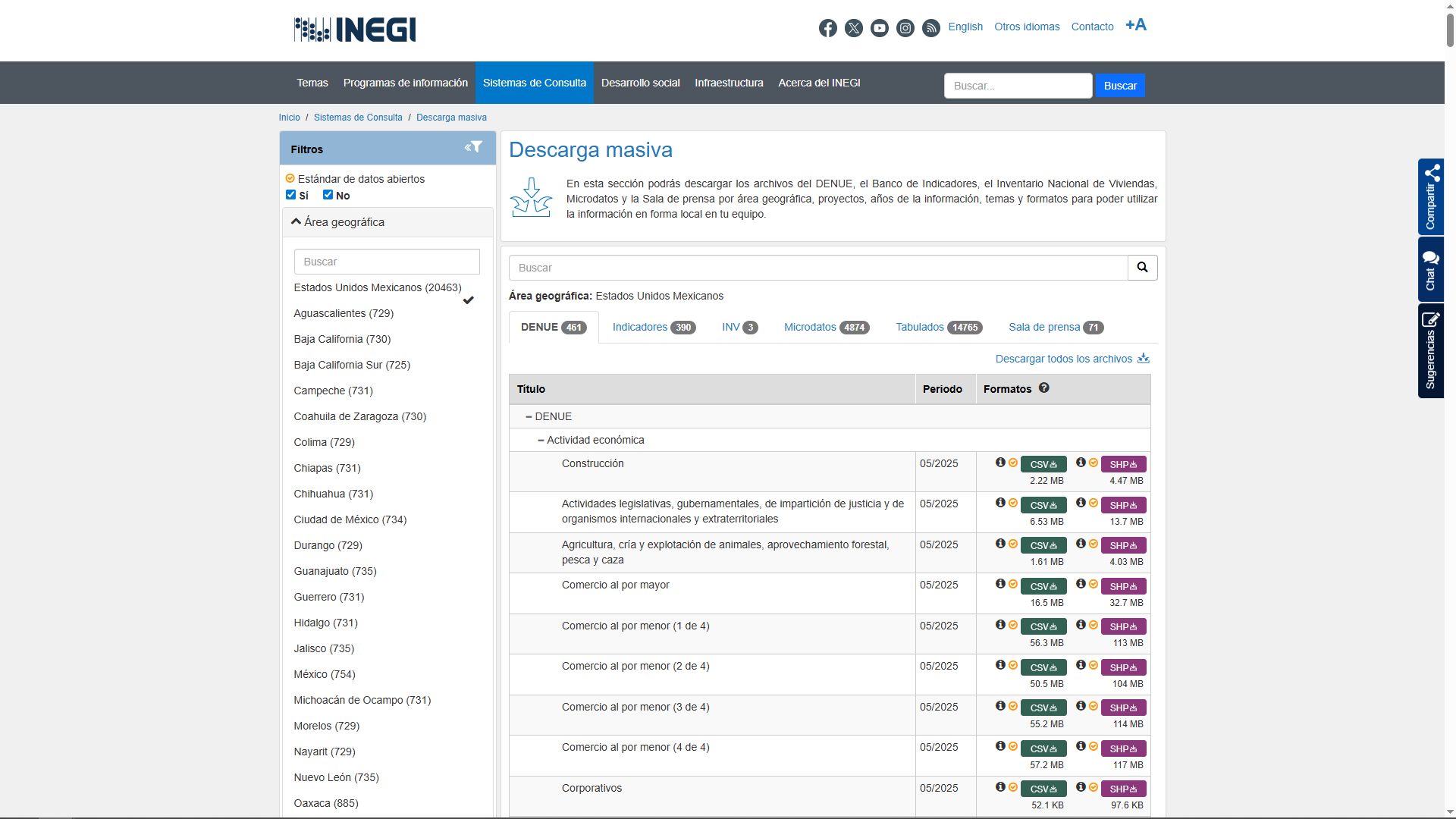Click the Área geográfica Buscar field
Image resolution: width=1456 pixels, height=819 pixels.
(387, 262)
